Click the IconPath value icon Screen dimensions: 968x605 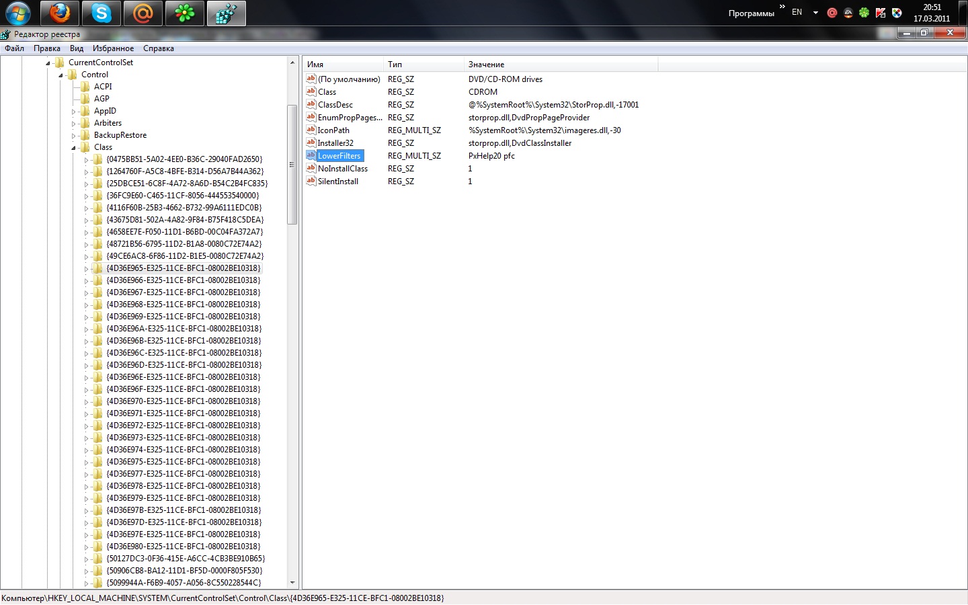(x=311, y=130)
